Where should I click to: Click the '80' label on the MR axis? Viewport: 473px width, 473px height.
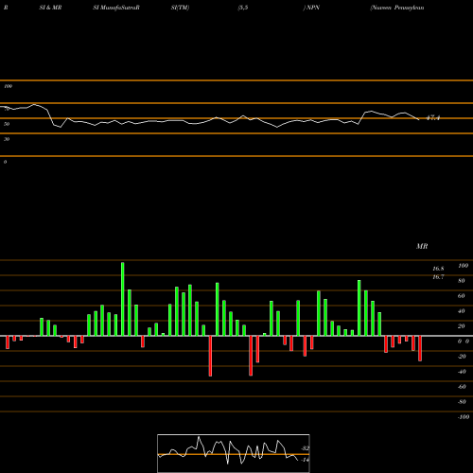[462, 281]
